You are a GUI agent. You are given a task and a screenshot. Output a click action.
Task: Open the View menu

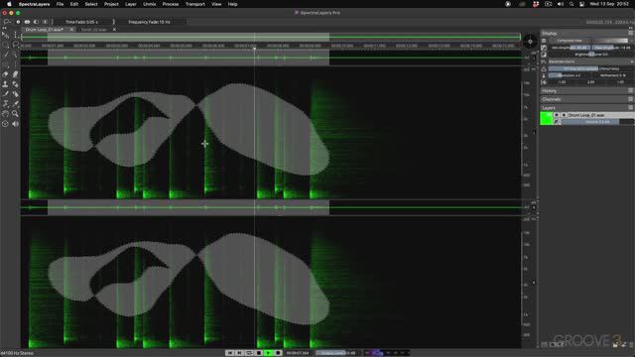(216, 4)
